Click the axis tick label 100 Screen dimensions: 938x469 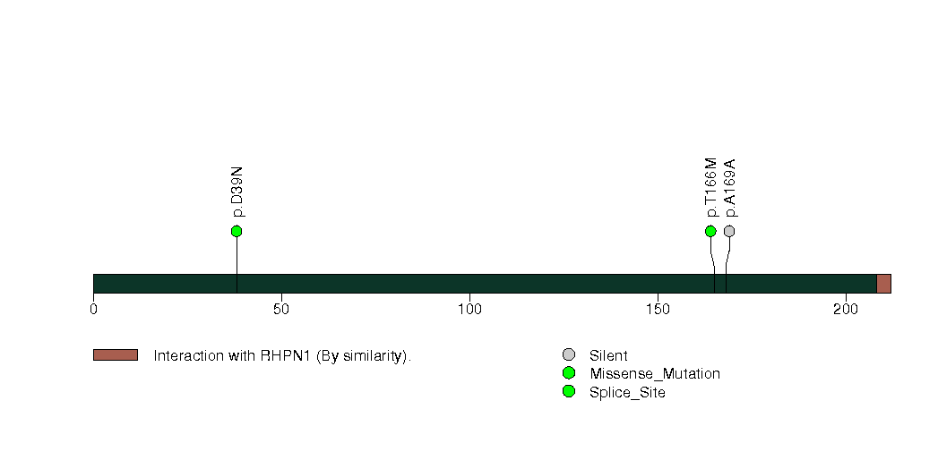click(469, 309)
